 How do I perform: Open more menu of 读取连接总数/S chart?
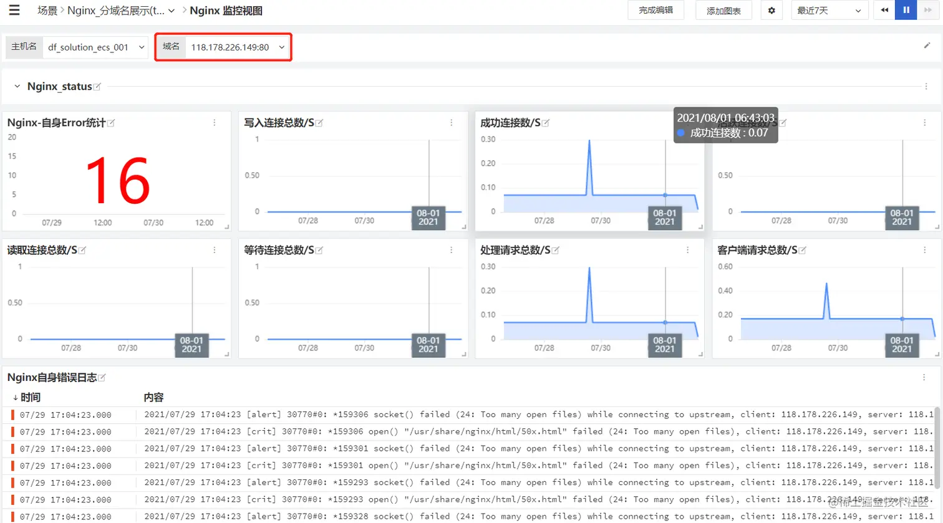[215, 250]
